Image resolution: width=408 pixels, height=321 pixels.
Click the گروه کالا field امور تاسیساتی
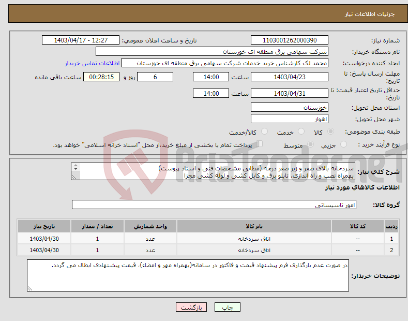(214, 205)
